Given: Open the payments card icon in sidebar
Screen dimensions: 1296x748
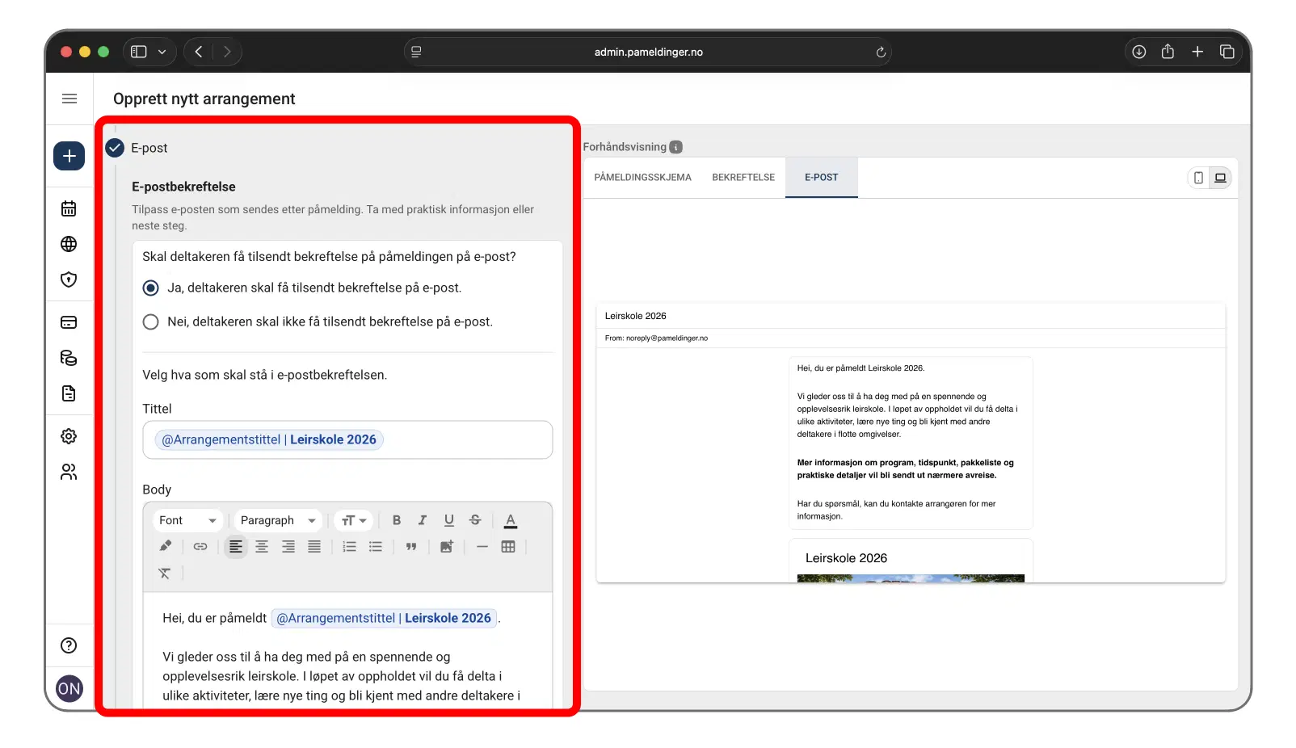Looking at the screenshot, I should (x=69, y=321).
